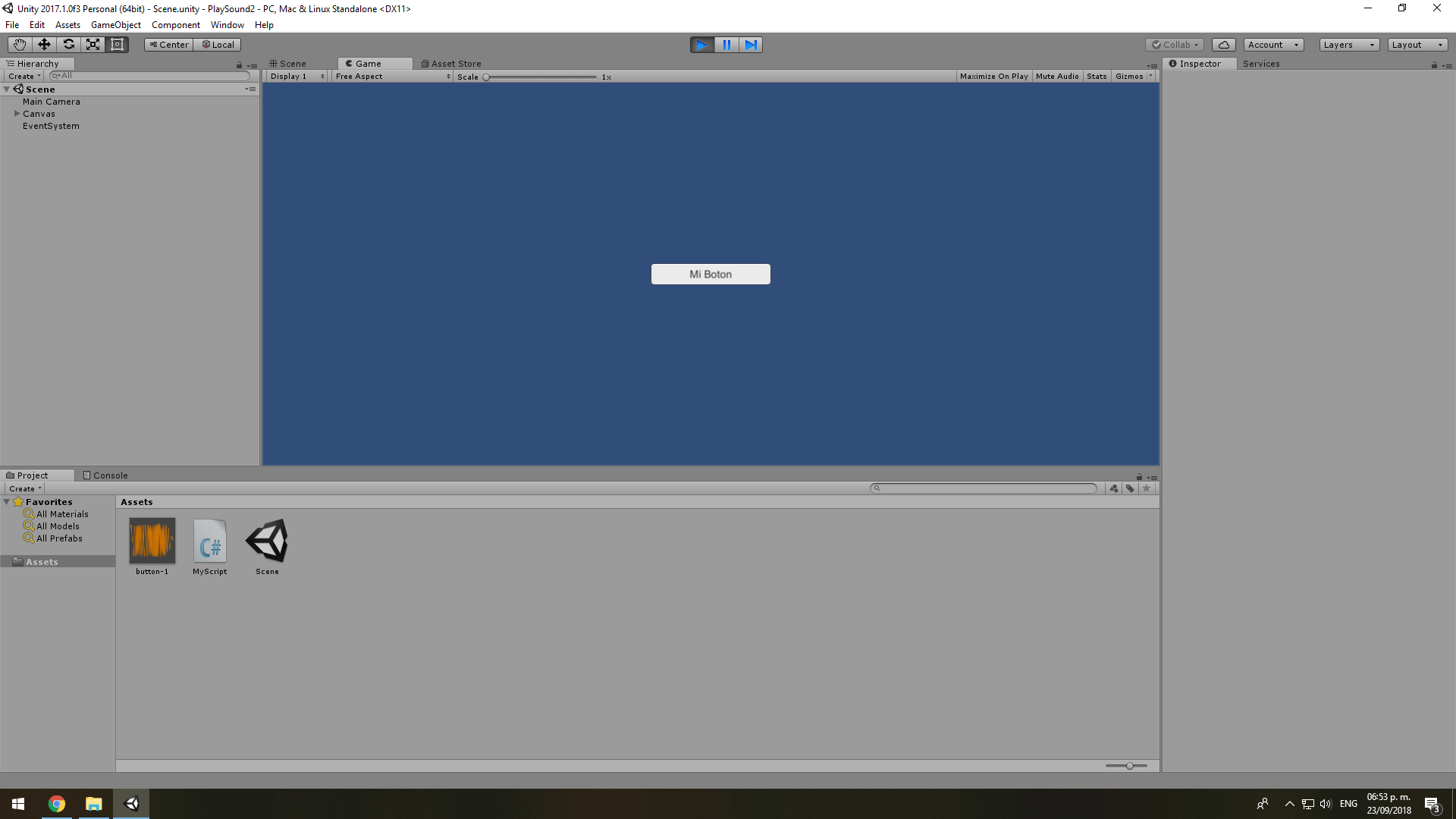Click the Game view Scale slider
The image size is (1456, 819).
coord(540,77)
